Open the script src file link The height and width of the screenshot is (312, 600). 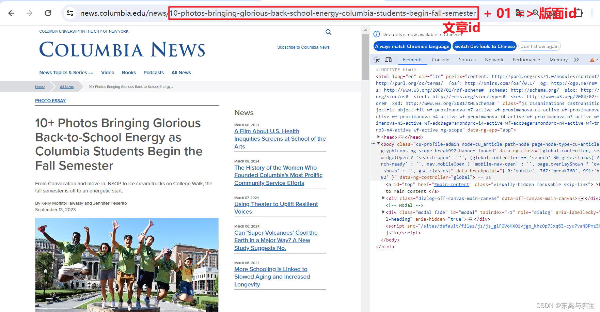pyautogui.click(x=510, y=226)
